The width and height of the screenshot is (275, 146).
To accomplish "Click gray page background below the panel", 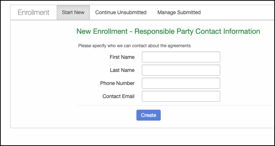I will coord(138,137).
